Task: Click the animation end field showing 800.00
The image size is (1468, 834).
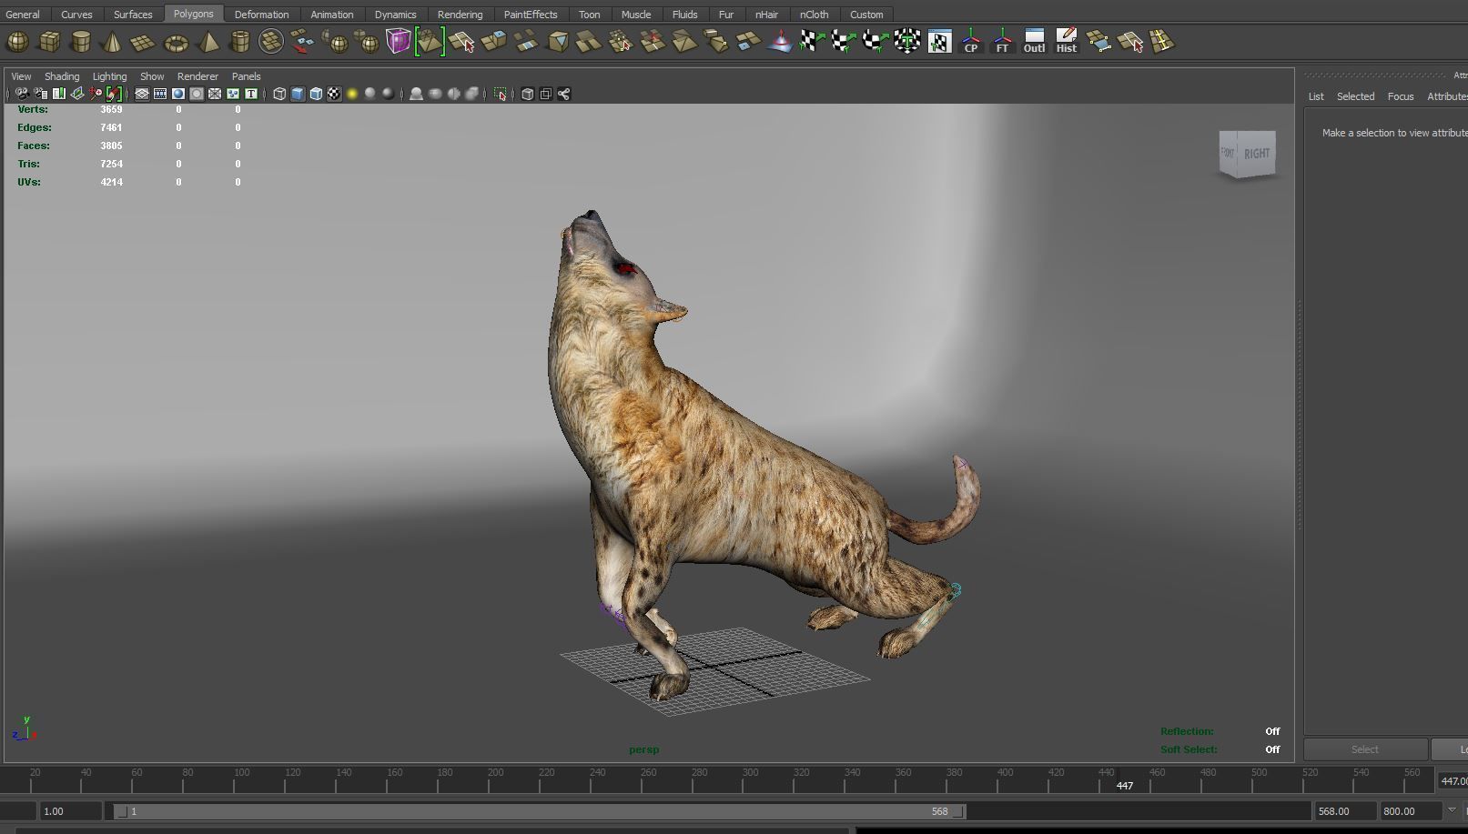Action: pos(1411,811)
